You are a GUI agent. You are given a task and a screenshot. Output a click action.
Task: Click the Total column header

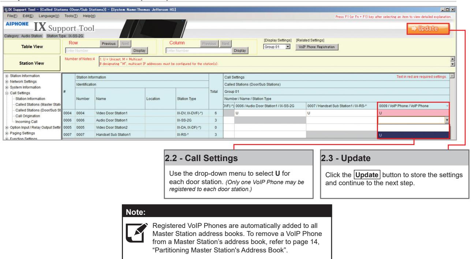(214, 91)
